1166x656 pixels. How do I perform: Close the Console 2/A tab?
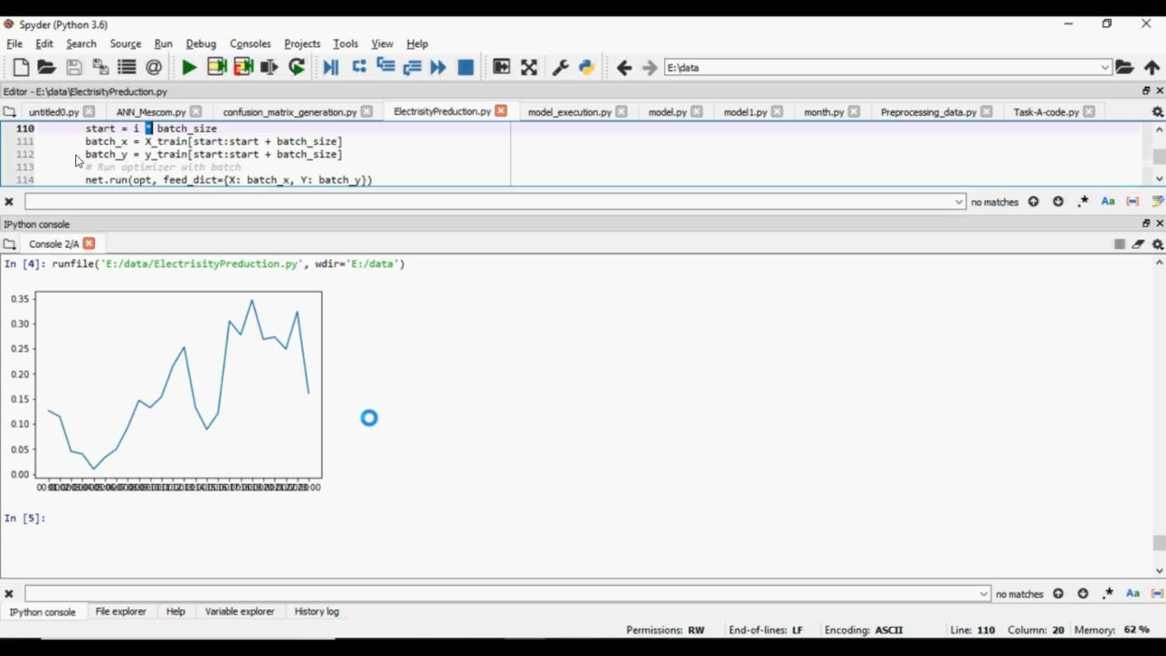(89, 244)
